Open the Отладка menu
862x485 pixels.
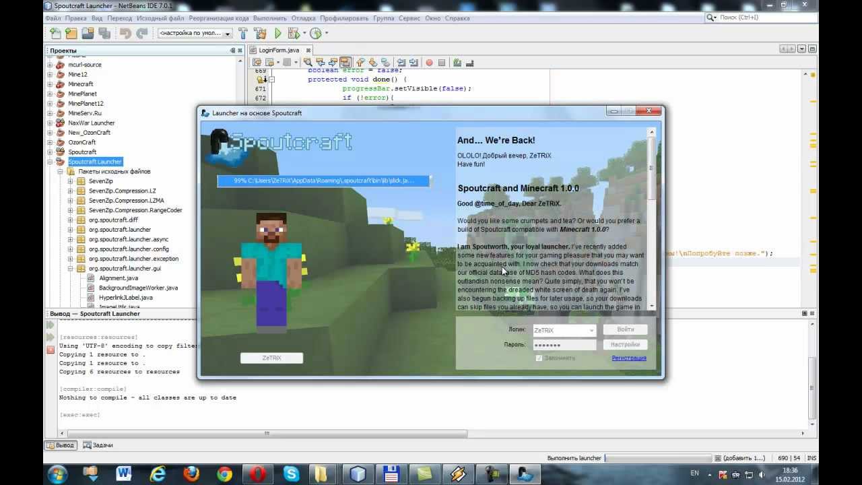tap(304, 18)
